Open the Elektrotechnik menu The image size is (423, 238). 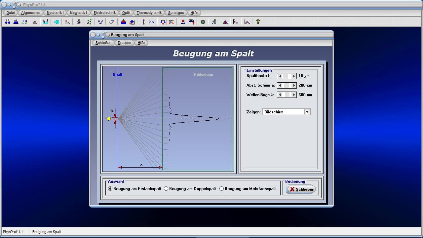coord(104,13)
